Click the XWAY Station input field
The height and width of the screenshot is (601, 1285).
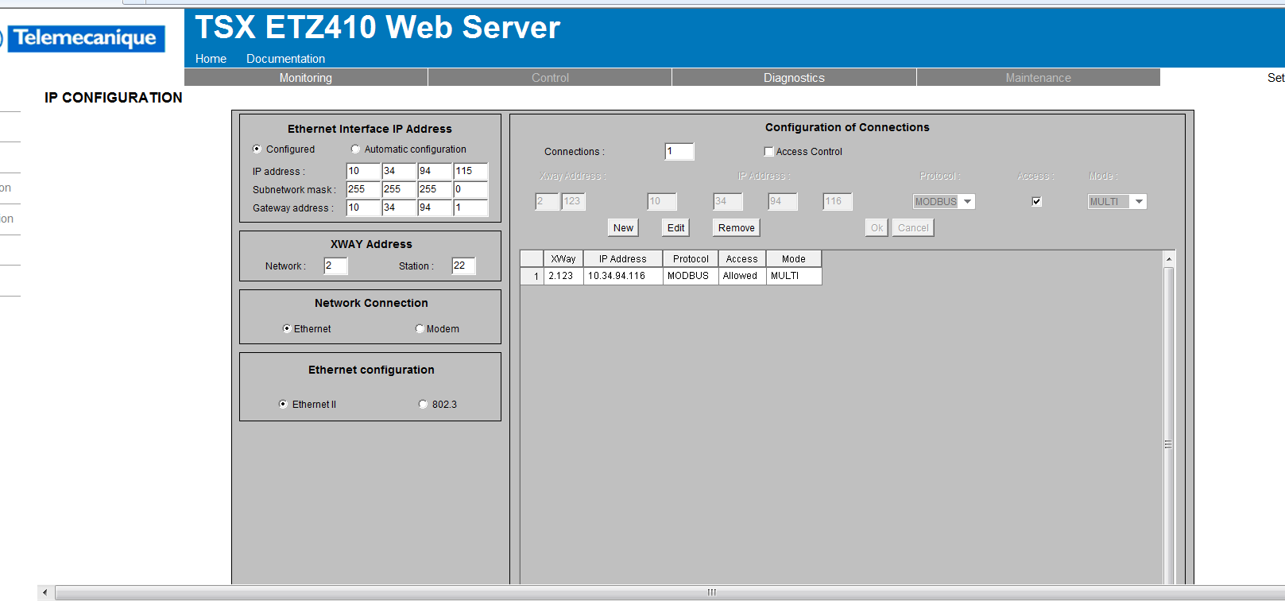(463, 266)
